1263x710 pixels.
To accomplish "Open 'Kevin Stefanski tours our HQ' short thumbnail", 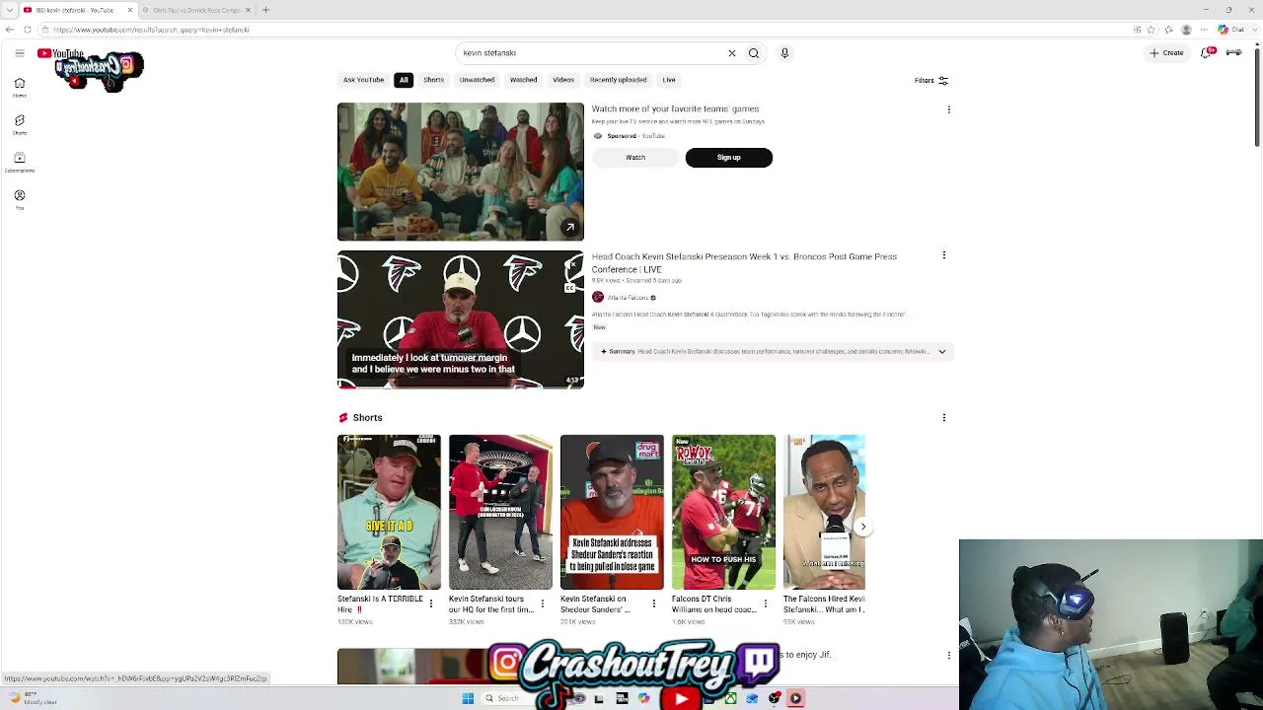I will (x=500, y=512).
